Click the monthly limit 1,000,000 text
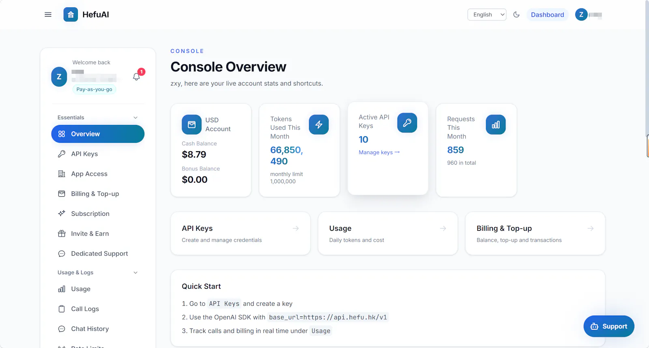Viewport: 649px width, 348px height. coord(286,178)
